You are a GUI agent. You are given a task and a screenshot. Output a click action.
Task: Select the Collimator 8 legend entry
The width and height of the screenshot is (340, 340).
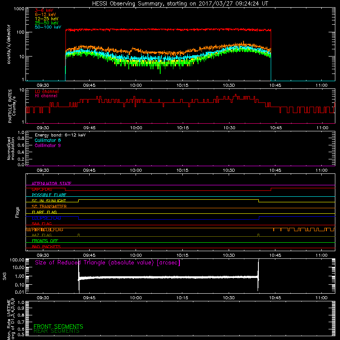click(48, 140)
